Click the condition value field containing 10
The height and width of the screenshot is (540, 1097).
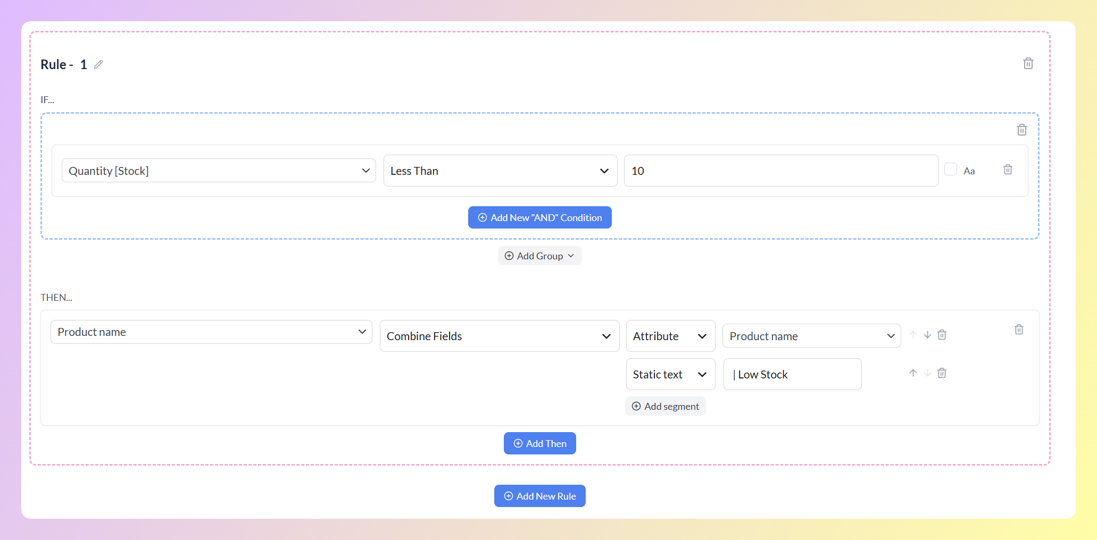tap(781, 171)
